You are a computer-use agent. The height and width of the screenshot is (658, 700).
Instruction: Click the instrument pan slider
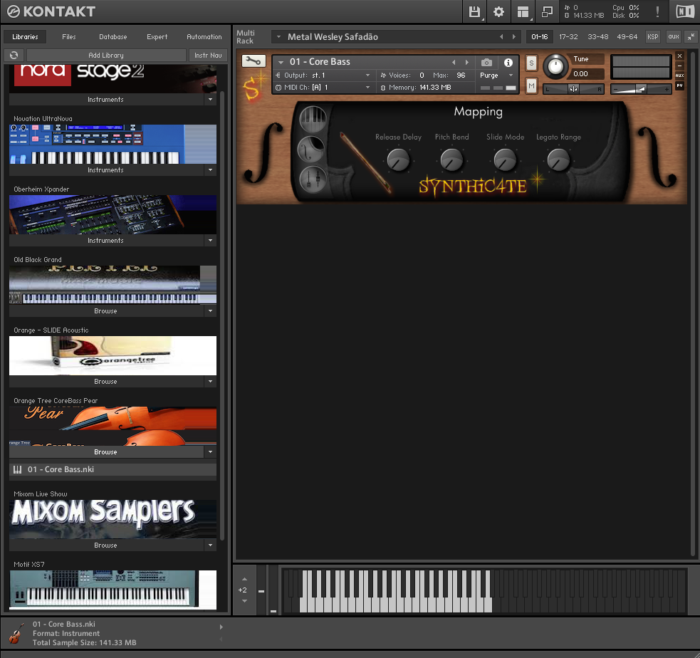573,89
